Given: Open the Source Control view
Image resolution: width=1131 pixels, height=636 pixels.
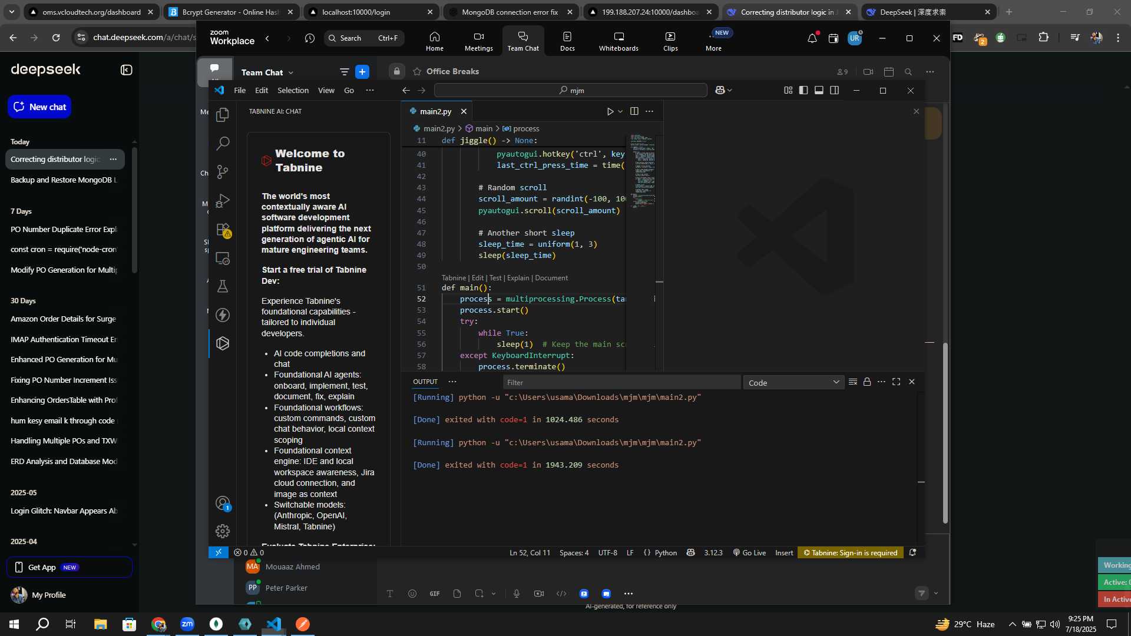Looking at the screenshot, I should 223,172.
